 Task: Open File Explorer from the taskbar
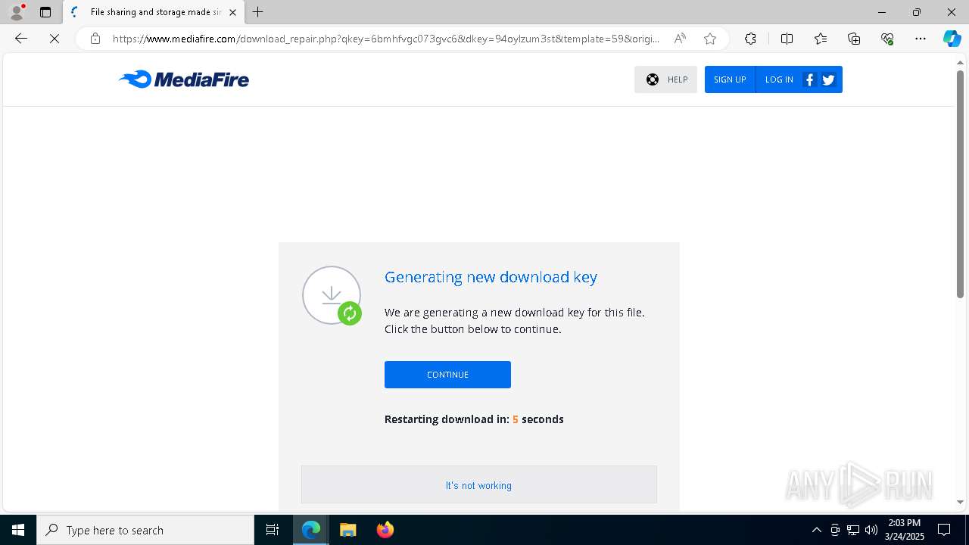click(x=348, y=530)
